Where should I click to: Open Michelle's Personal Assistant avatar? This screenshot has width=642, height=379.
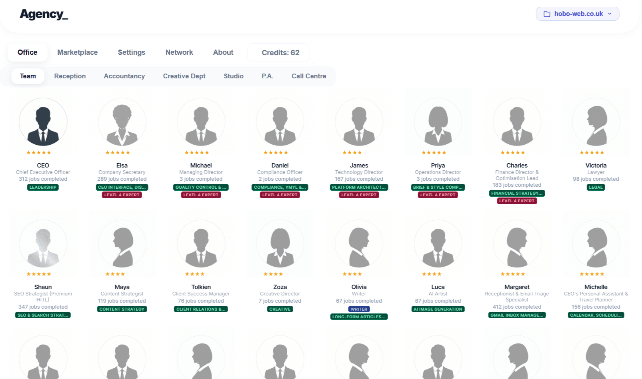[596, 244]
